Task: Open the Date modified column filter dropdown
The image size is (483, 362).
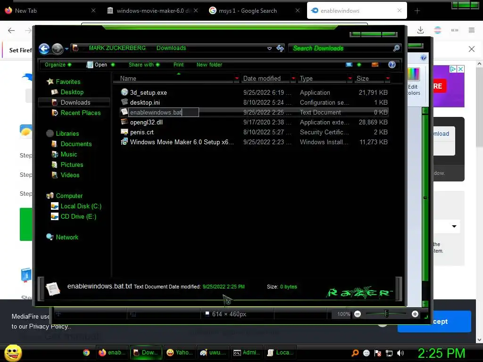Action: pyautogui.click(x=293, y=79)
